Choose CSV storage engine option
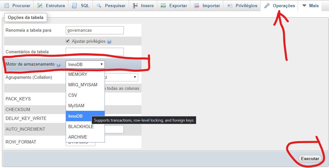The image size is (329, 168). pos(85,95)
